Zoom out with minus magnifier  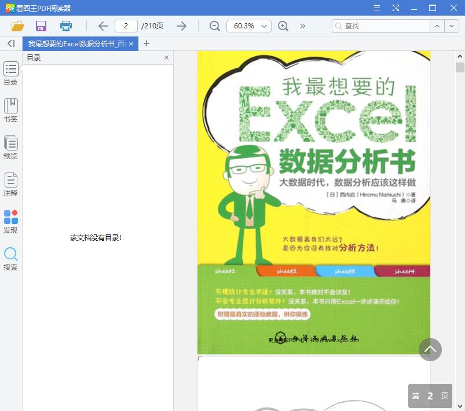(215, 26)
